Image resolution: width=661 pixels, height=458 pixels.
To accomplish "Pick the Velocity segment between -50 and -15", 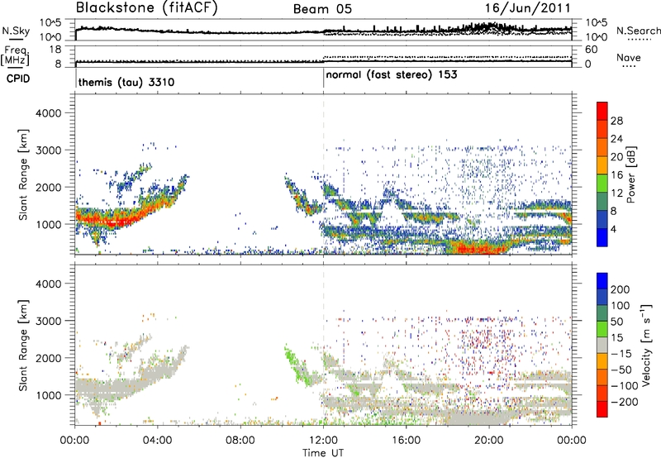I will [602, 361].
